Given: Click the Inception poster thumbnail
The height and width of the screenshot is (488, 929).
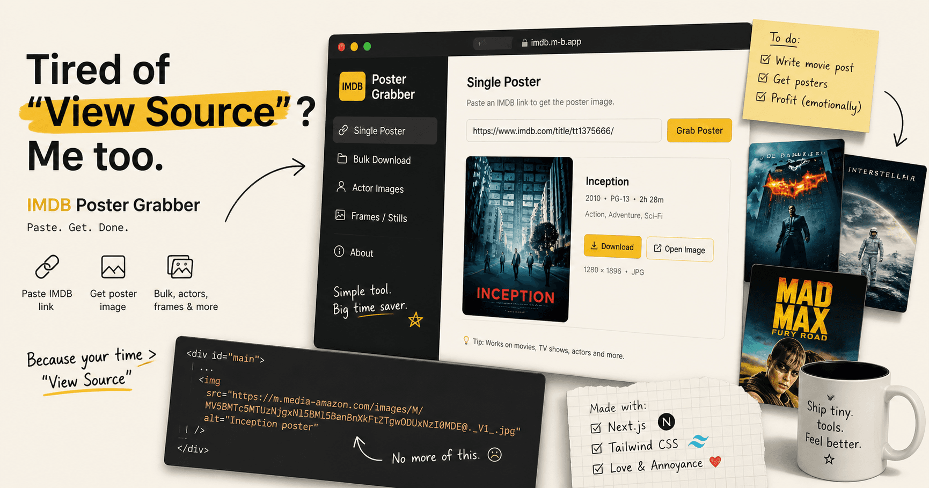Looking at the screenshot, I should [x=517, y=239].
